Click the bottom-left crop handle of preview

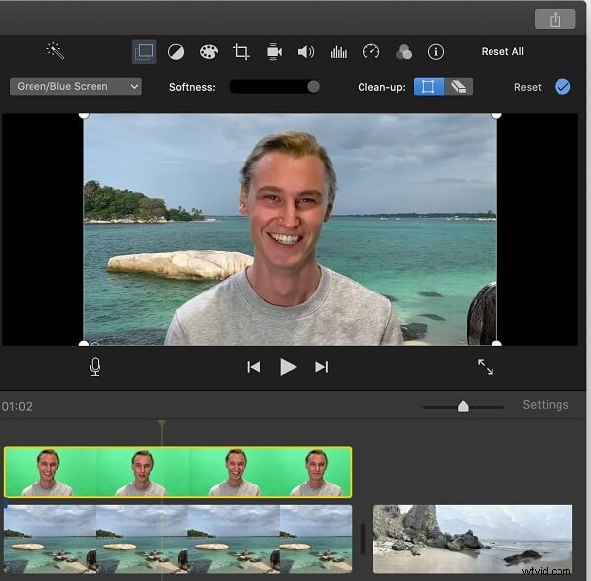84,344
